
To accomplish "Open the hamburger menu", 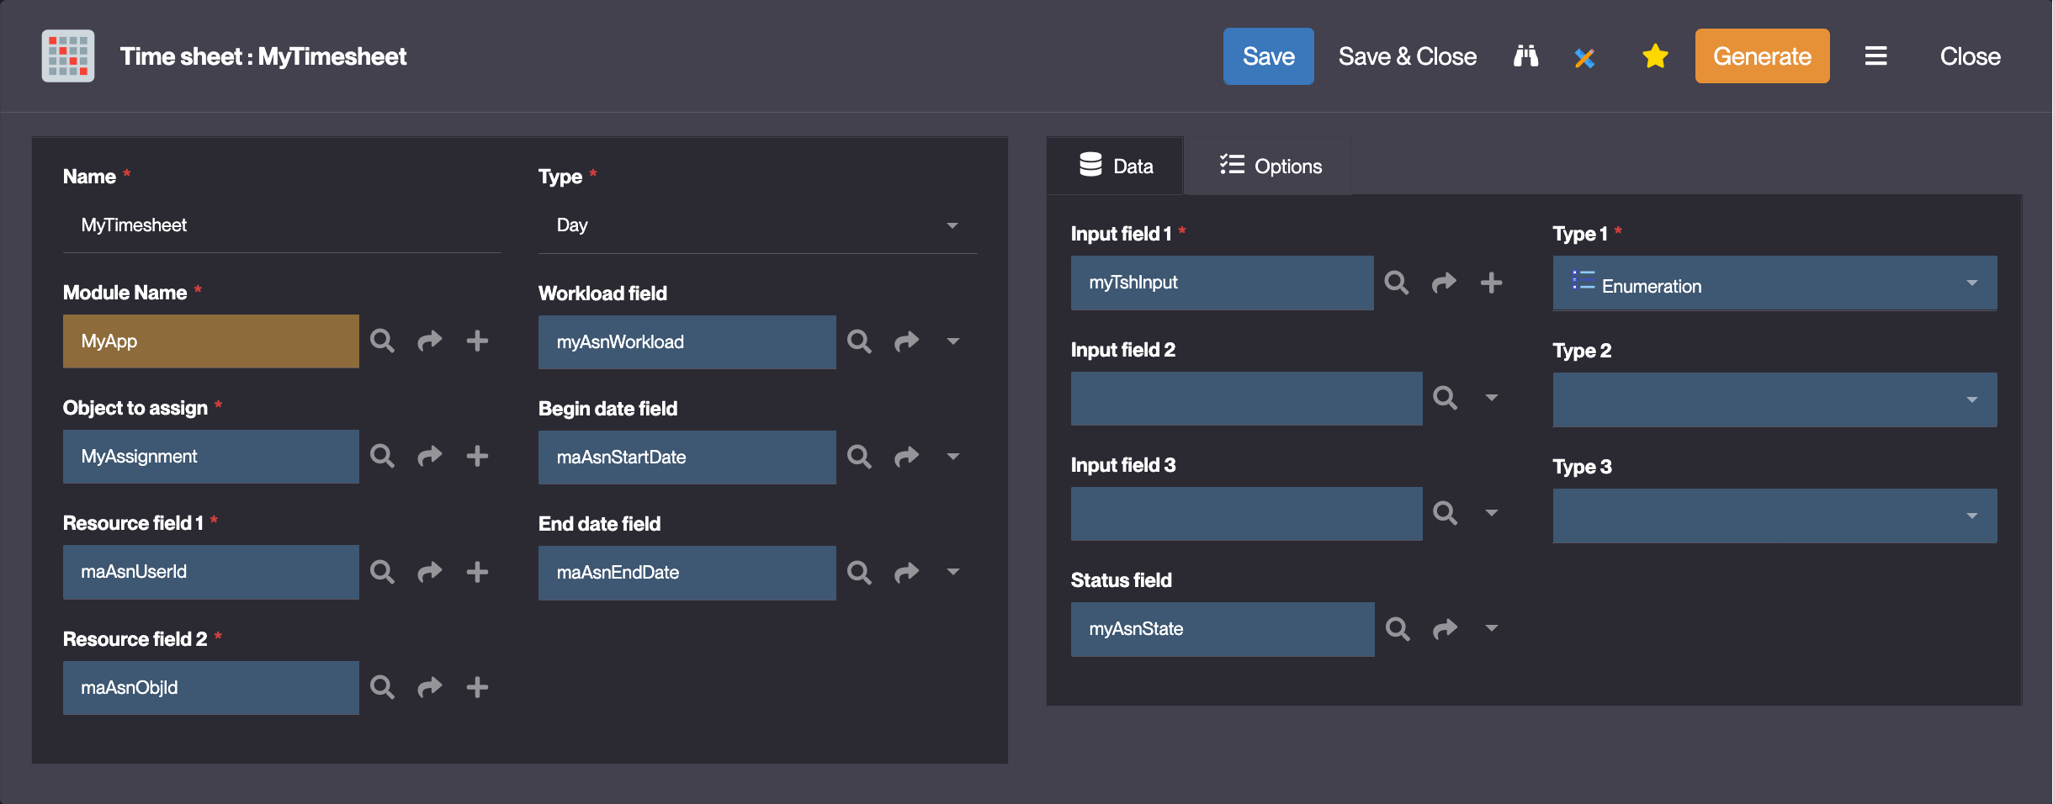I will click(1876, 56).
